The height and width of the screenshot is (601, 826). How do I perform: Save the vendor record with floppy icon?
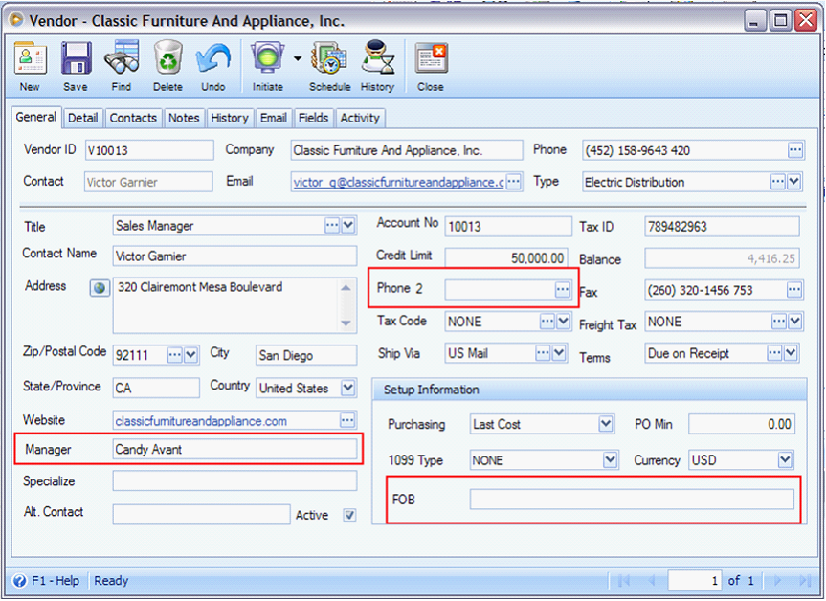(x=76, y=59)
